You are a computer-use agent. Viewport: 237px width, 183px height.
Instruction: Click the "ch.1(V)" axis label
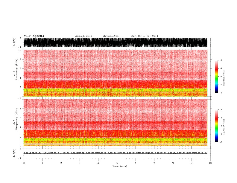pyautogui.click(x=14, y=42)
